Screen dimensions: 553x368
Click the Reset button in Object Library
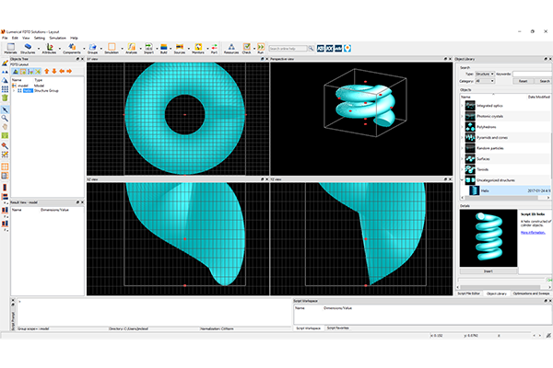(523, 81)
